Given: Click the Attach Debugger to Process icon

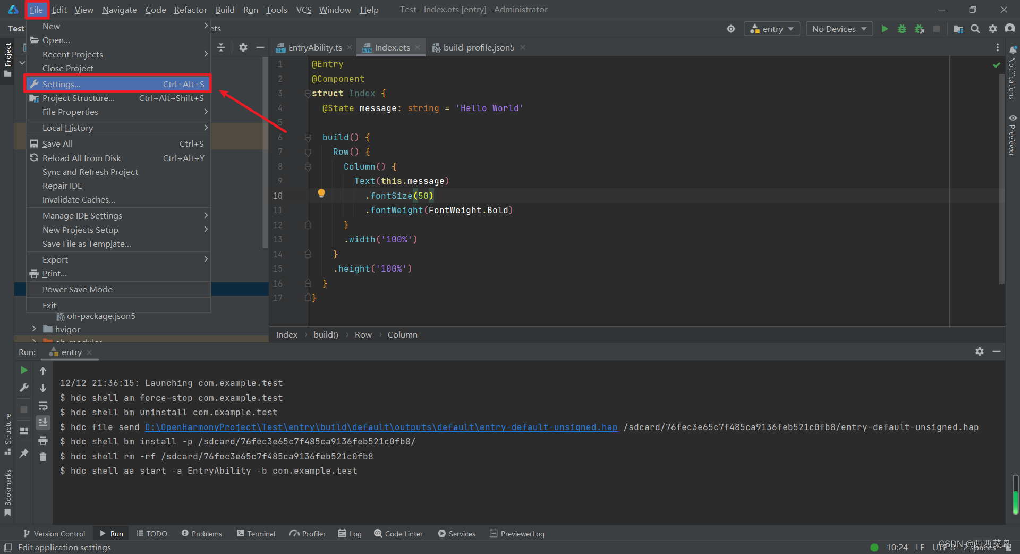Looking at the screenshot, I should coord(920,29).
